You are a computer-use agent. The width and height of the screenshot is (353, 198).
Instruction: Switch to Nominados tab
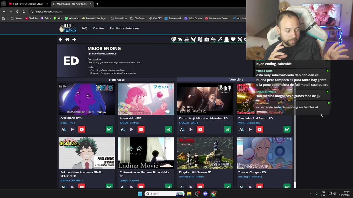click(x=117, y=79)
